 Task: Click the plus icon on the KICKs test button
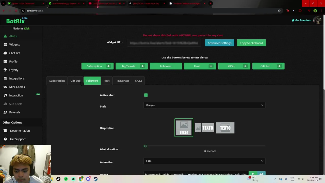pyautogui.click(x=245, y=66)
